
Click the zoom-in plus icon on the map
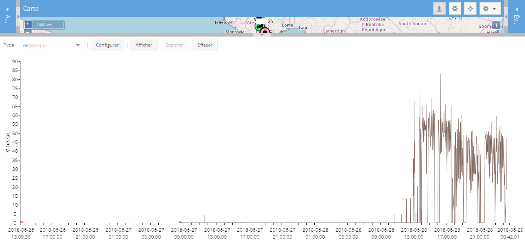click(27, 24)
